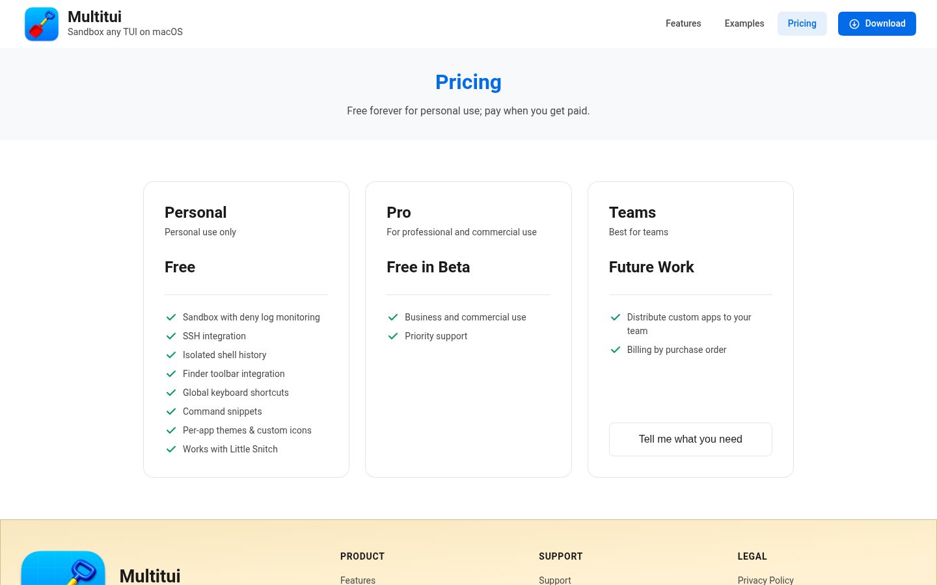Click the Teams plan heading

pos(632,213)
